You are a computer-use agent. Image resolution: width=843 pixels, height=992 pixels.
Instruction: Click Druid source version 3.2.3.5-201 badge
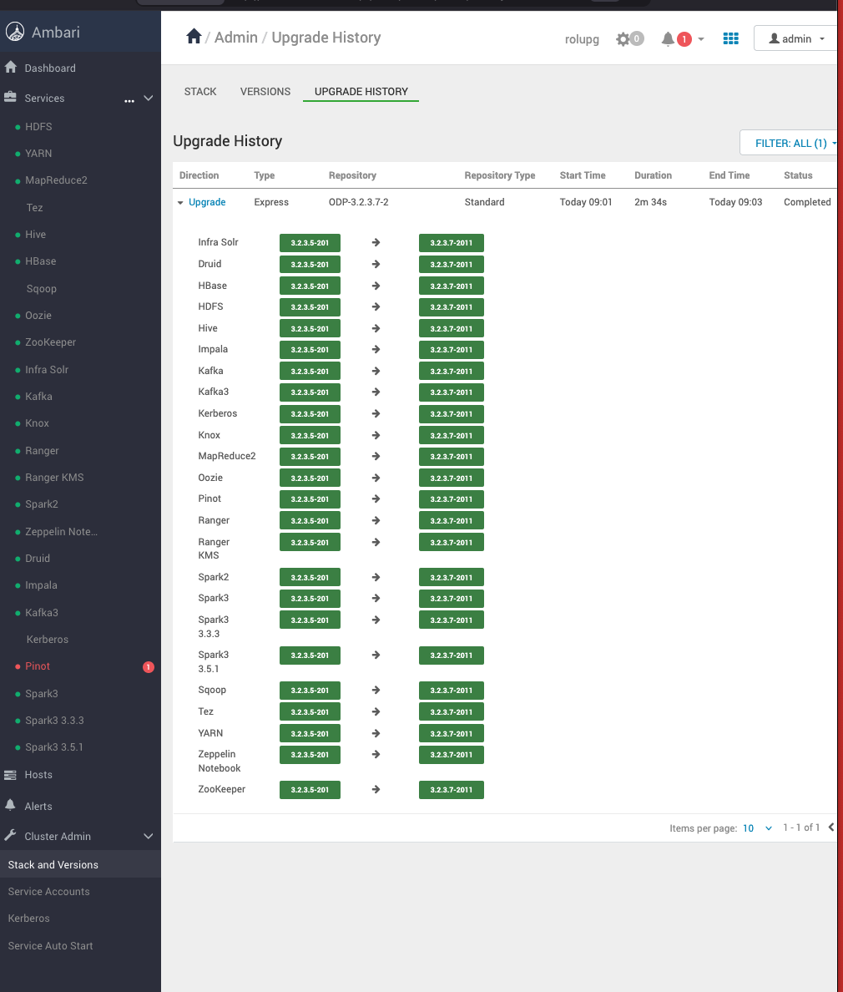[x=310, y=265]
